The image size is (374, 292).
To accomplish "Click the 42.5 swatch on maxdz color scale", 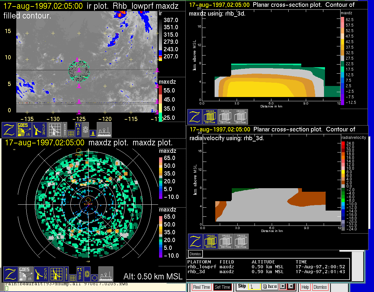I will coord(342,41).
